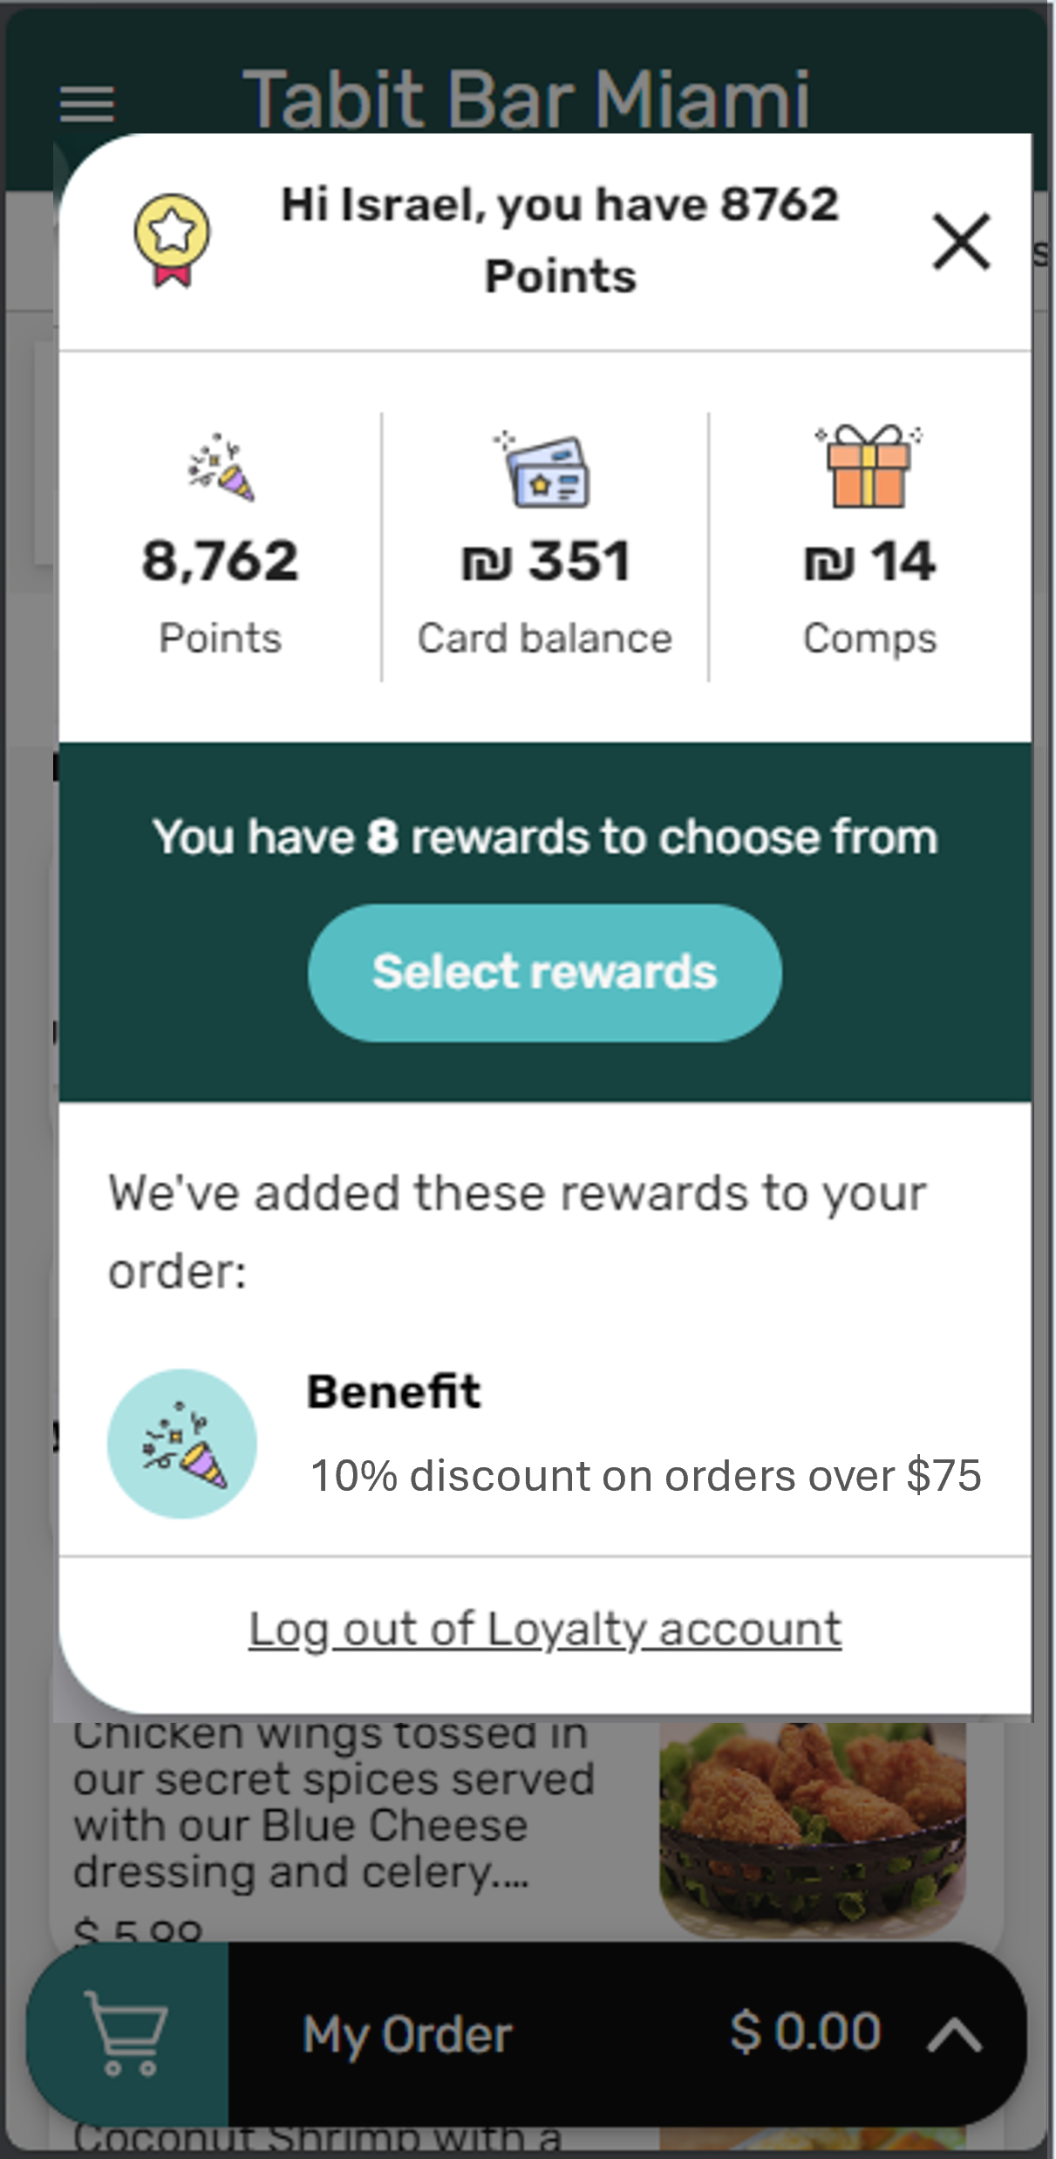Image resolution: width=1056 pixels, height=2159 pixels.
Task: Click the gold medal ribbon icon
Action: click(172, 240)
